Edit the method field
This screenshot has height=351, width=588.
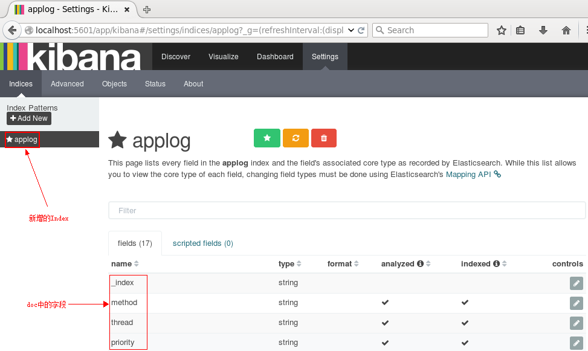point(576,303)
